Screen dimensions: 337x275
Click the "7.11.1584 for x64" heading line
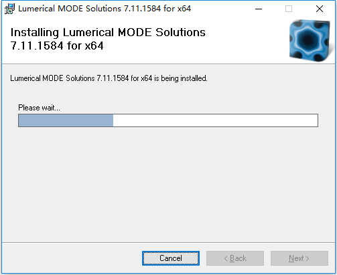click(57, 45)
